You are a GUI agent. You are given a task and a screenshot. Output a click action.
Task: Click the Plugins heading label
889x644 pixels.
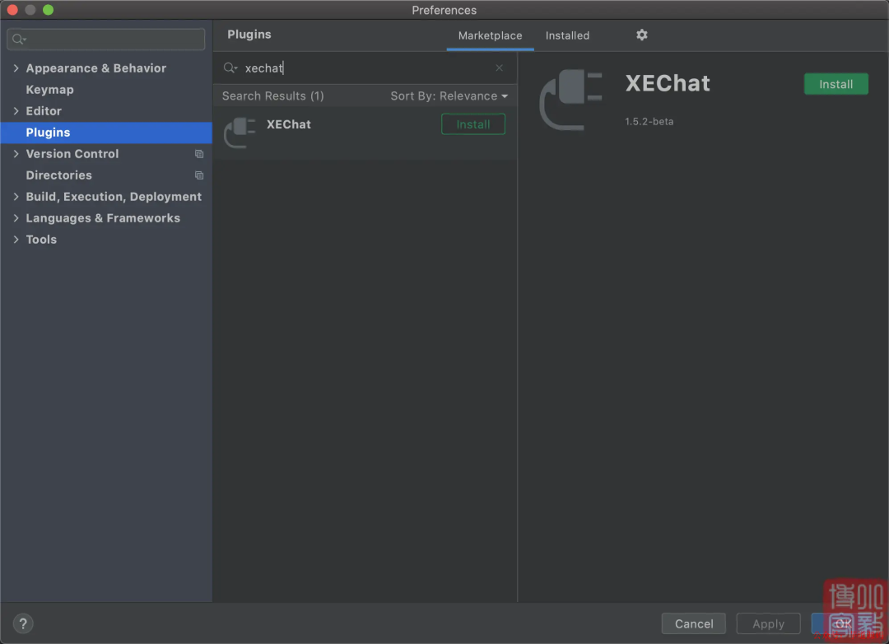click(249, 35)
